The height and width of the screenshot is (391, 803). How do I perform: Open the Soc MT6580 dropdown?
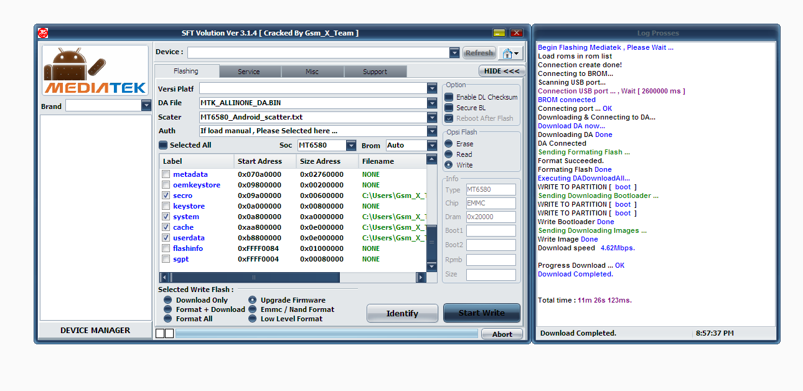pyautogui.click(x=351, y=146)
